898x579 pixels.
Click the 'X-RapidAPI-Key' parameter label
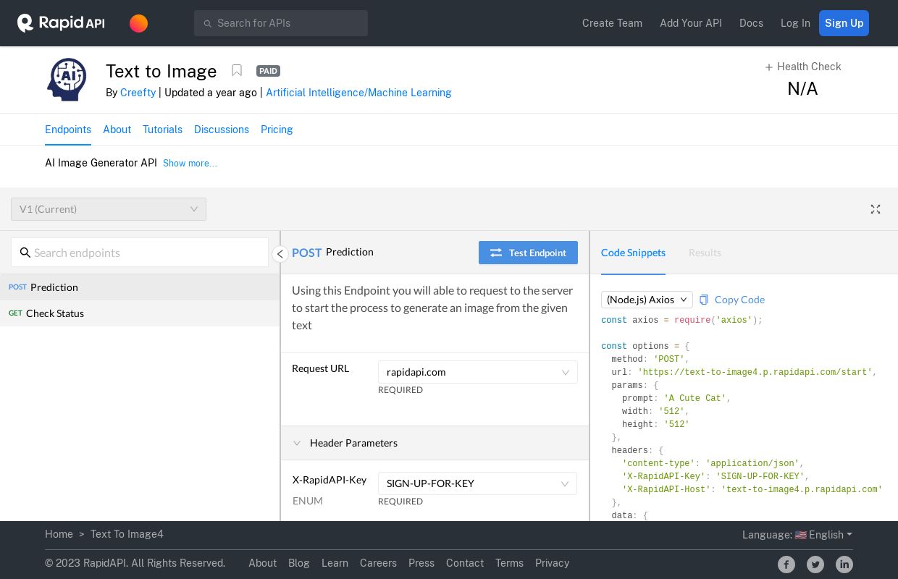[330, 480]
